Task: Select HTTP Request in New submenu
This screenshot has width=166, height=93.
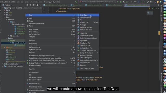Action: pyautogui.click(x=88, y=63)
